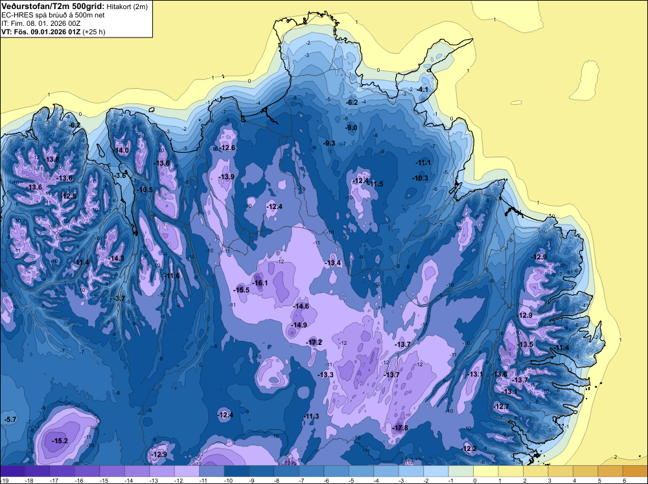Select the -17.8 temperature label

point(400,428)
